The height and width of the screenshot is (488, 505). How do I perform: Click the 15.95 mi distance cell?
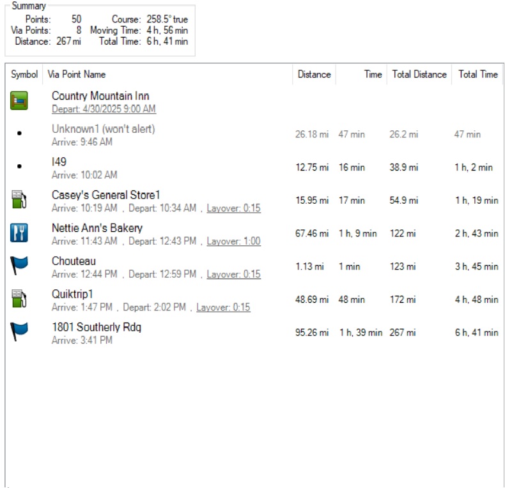(x=312, y=200)
